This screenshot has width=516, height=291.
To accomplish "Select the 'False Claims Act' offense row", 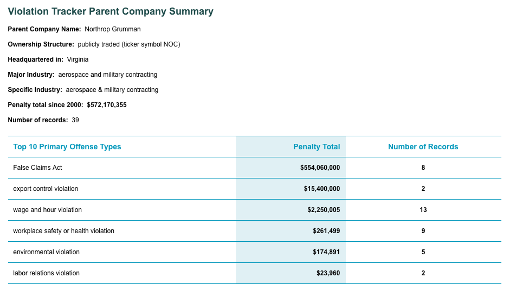I will point(255,168).
